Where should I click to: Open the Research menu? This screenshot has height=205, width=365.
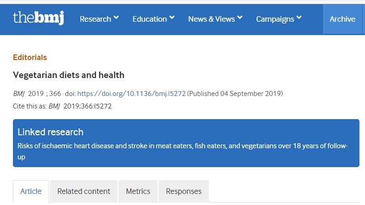(96, 19)
